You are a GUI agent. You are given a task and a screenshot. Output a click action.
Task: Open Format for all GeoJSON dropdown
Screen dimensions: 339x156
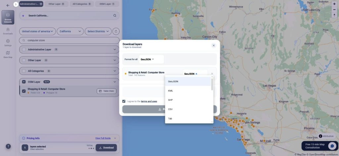(x=151, y=59)
